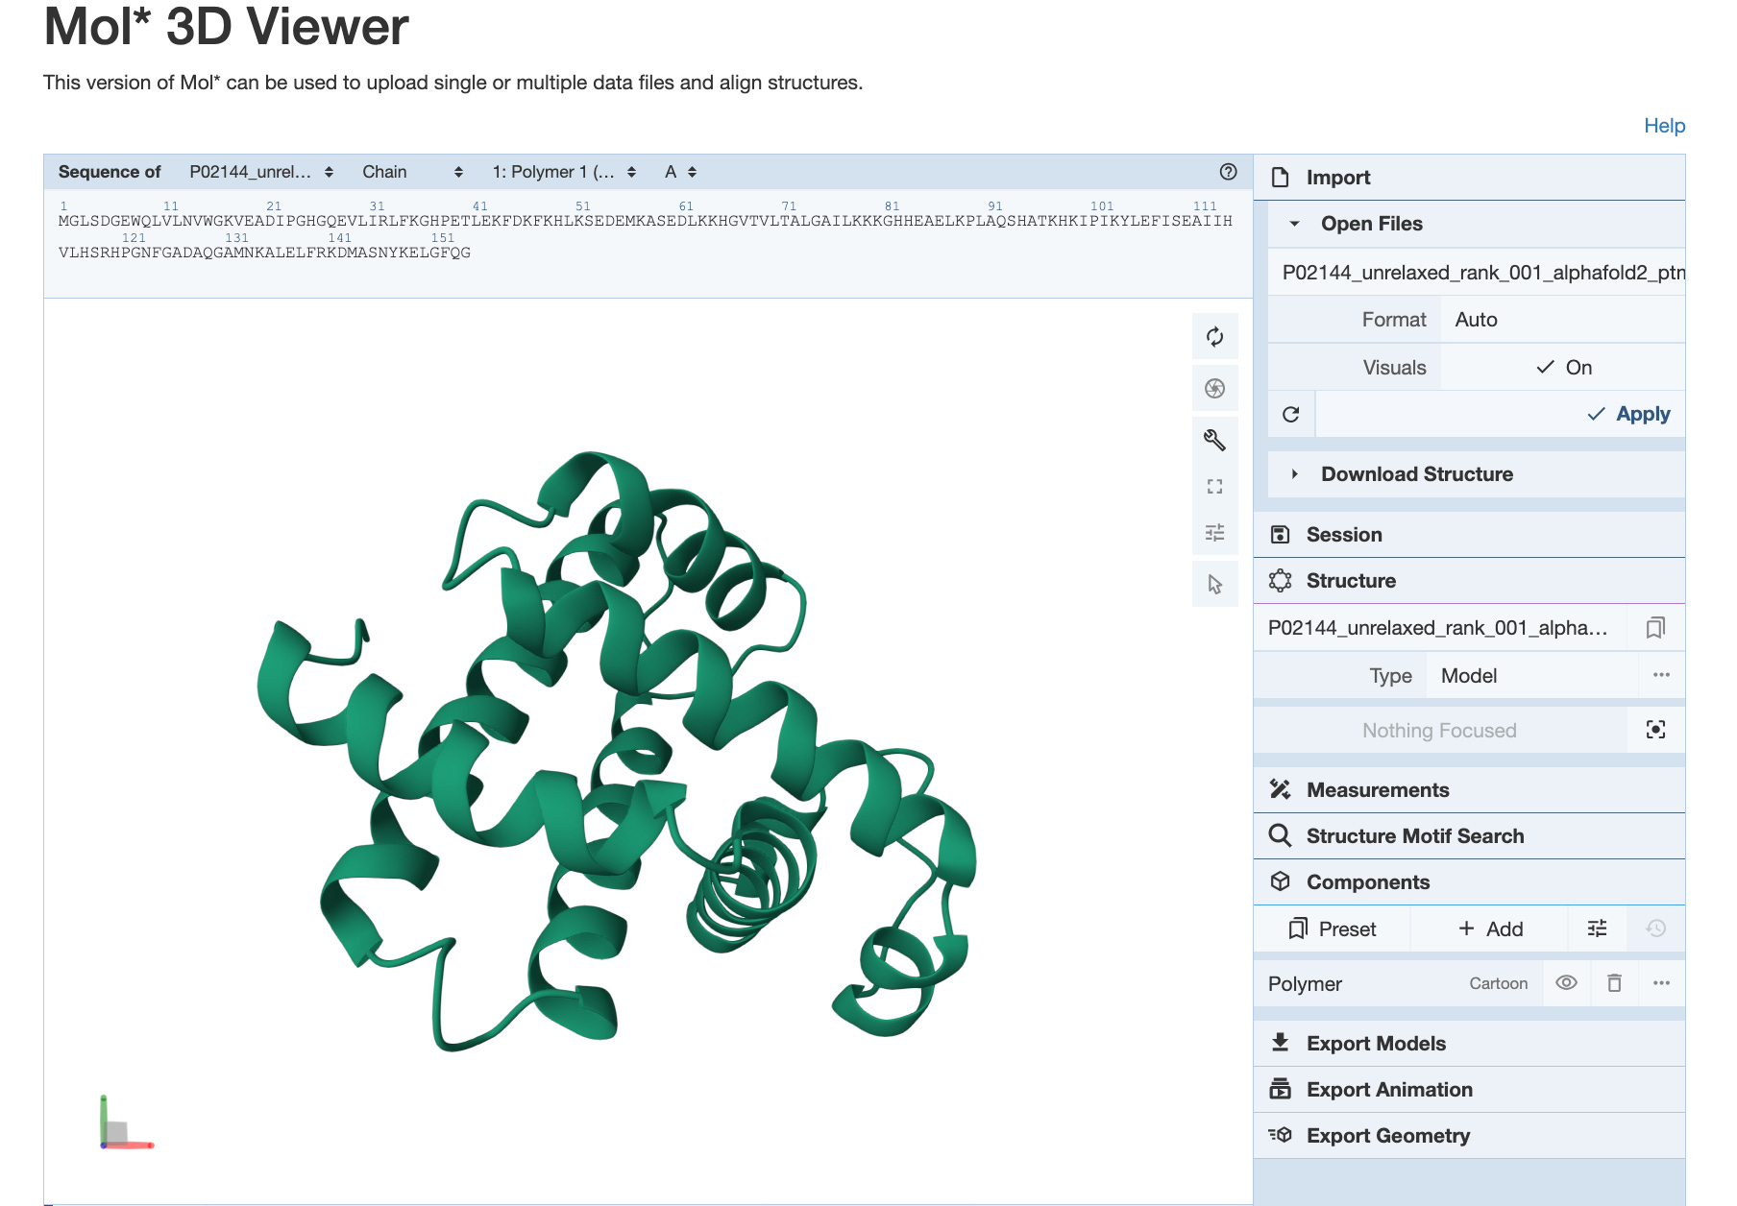
Task: Click the focus target icon by Nothing Focused
Action: point(1655,730)
